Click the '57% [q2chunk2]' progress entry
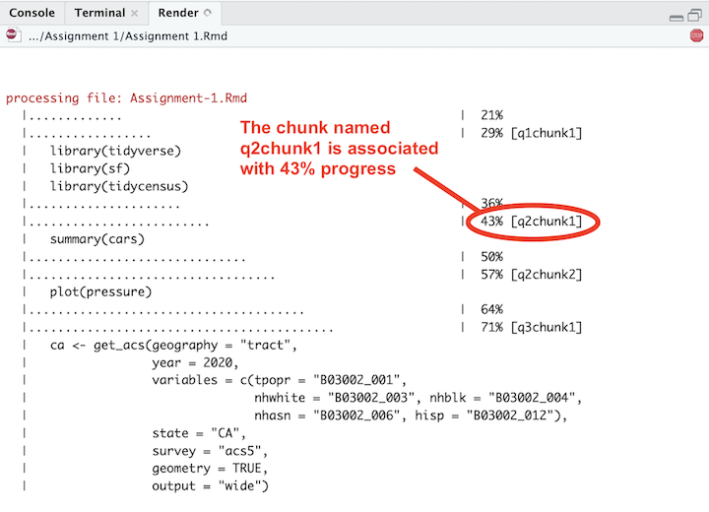 click(x=532, y=275)
